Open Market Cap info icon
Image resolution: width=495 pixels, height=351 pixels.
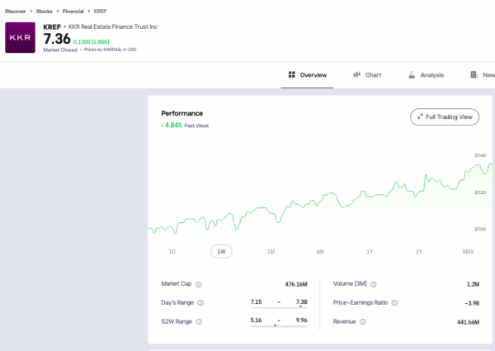click(x=199, y=284)
